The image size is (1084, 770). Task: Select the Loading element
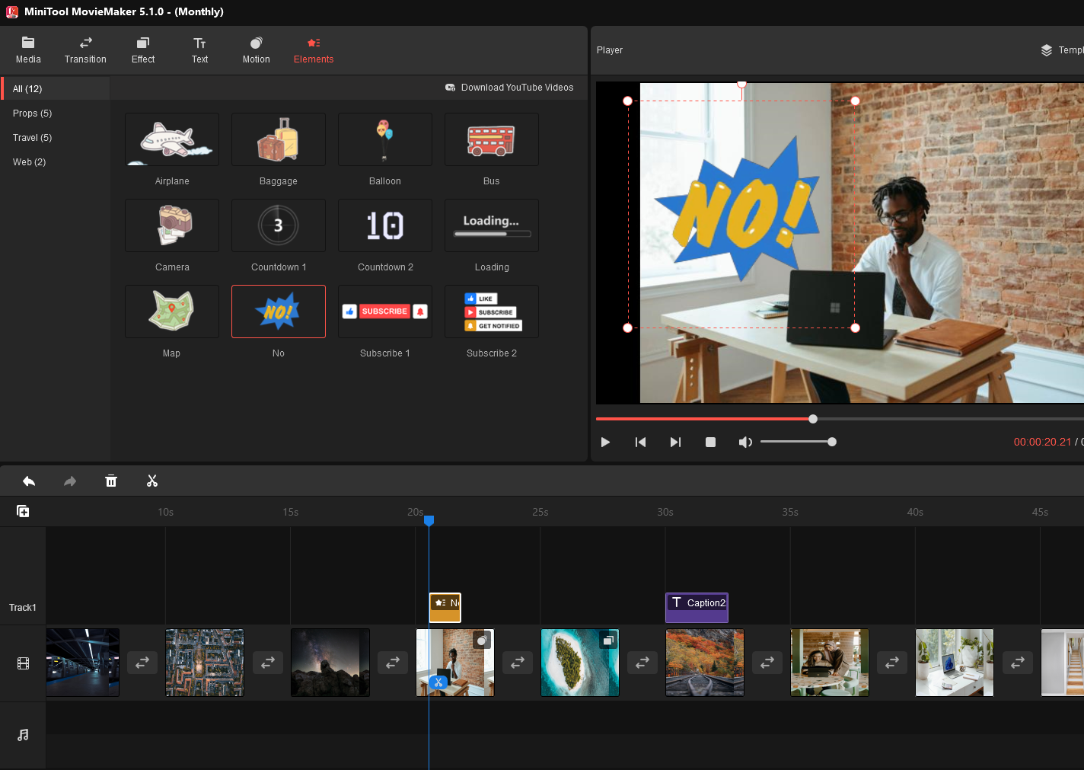(x=492, y=225)
